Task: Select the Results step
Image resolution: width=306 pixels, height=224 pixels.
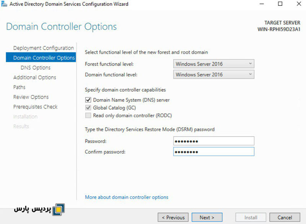Action: 21,126
